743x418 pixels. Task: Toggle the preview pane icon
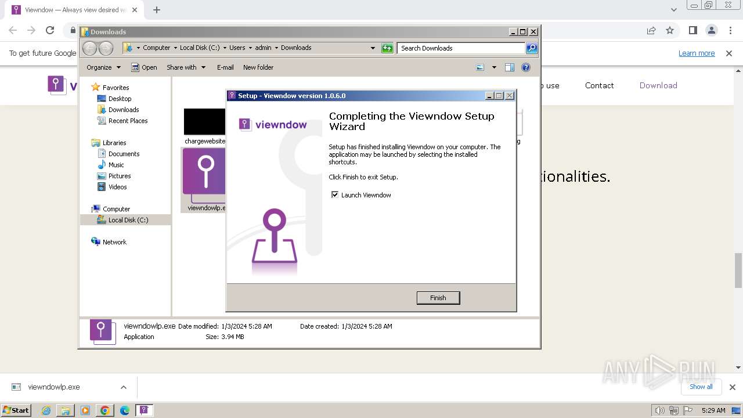(x=510, y=67)
